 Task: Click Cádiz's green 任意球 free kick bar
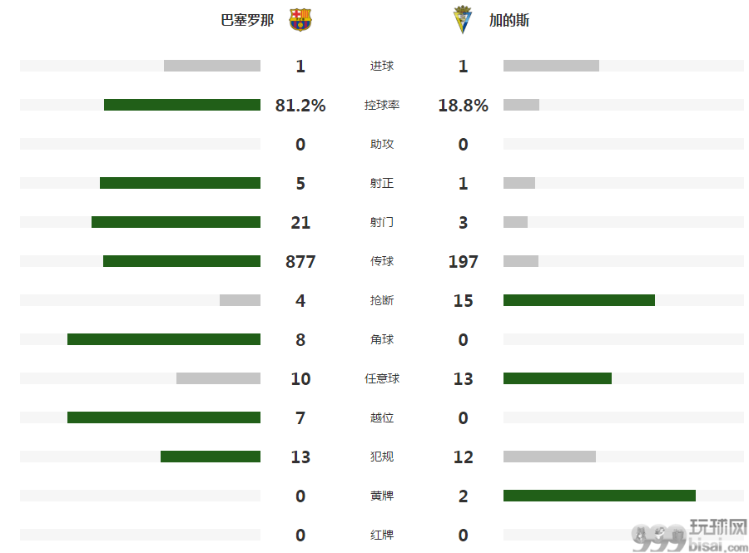(558, 378)
